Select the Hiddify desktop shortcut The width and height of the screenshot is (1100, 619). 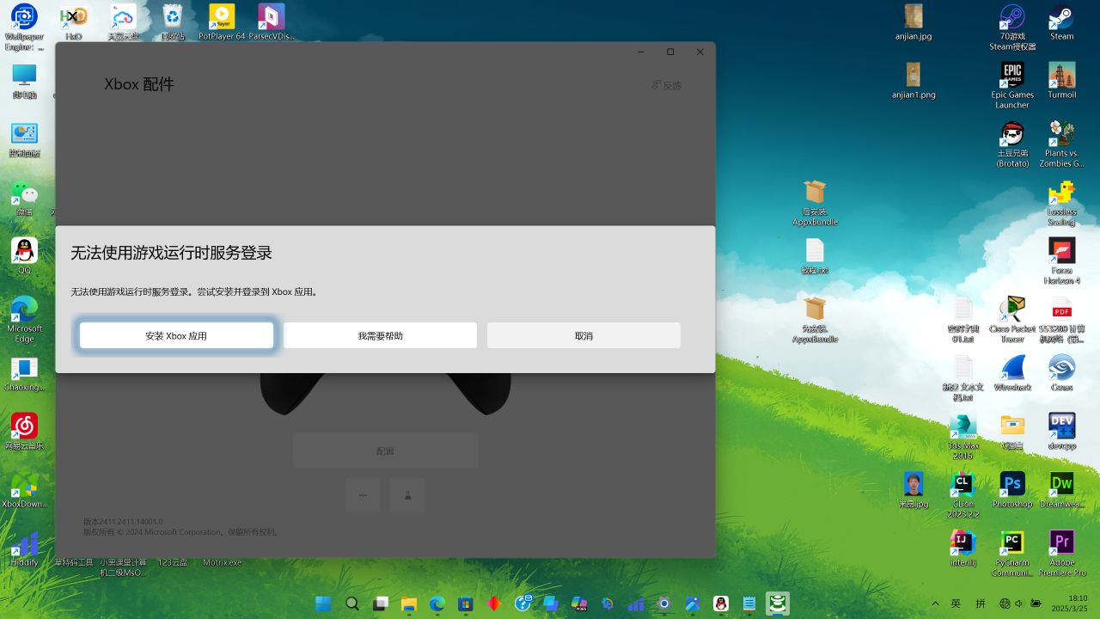24,549
